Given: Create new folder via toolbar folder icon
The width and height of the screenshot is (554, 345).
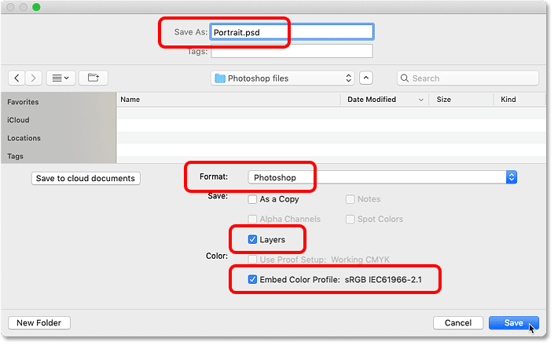Looking at the screenshot, I should pos(94,78).
